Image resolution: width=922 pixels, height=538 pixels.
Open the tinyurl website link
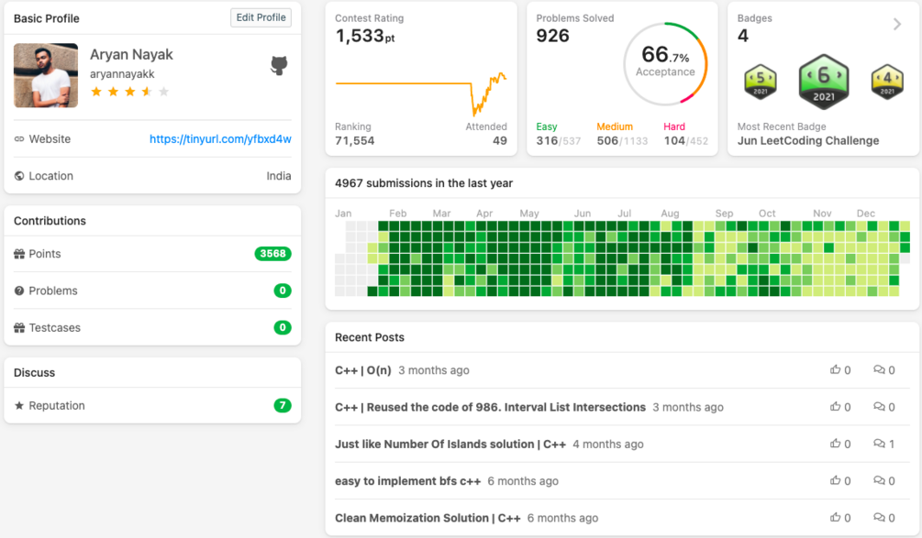(220, 139)
